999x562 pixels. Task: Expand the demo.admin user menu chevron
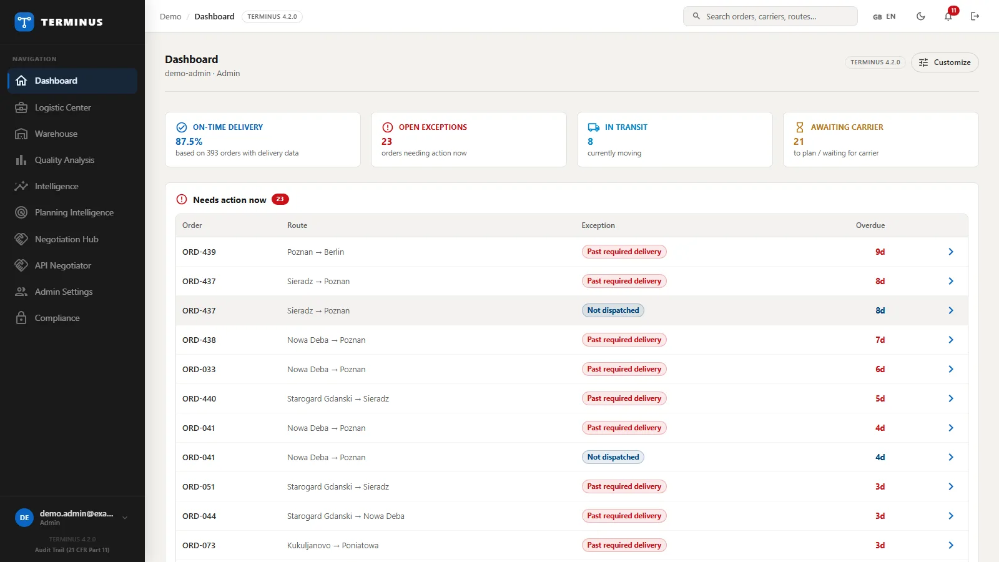125,518
